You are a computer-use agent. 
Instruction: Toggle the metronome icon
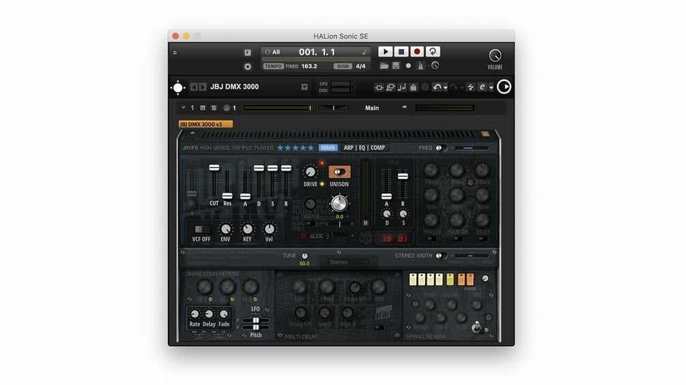coord(420,66)
